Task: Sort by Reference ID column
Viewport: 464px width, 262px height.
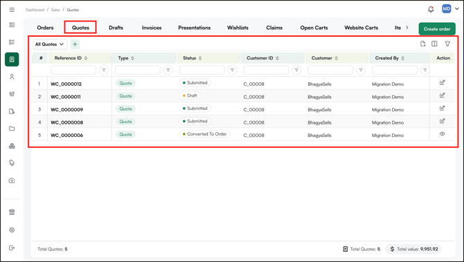Action: tap(86, 58)
